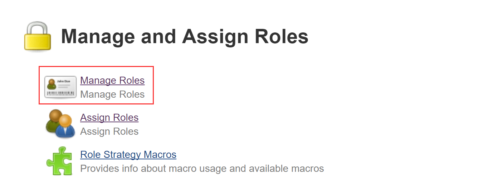This screenshot has width=493, height=195.
Task: Click the Manage Roles ID card icon
Action: point(60,87)
